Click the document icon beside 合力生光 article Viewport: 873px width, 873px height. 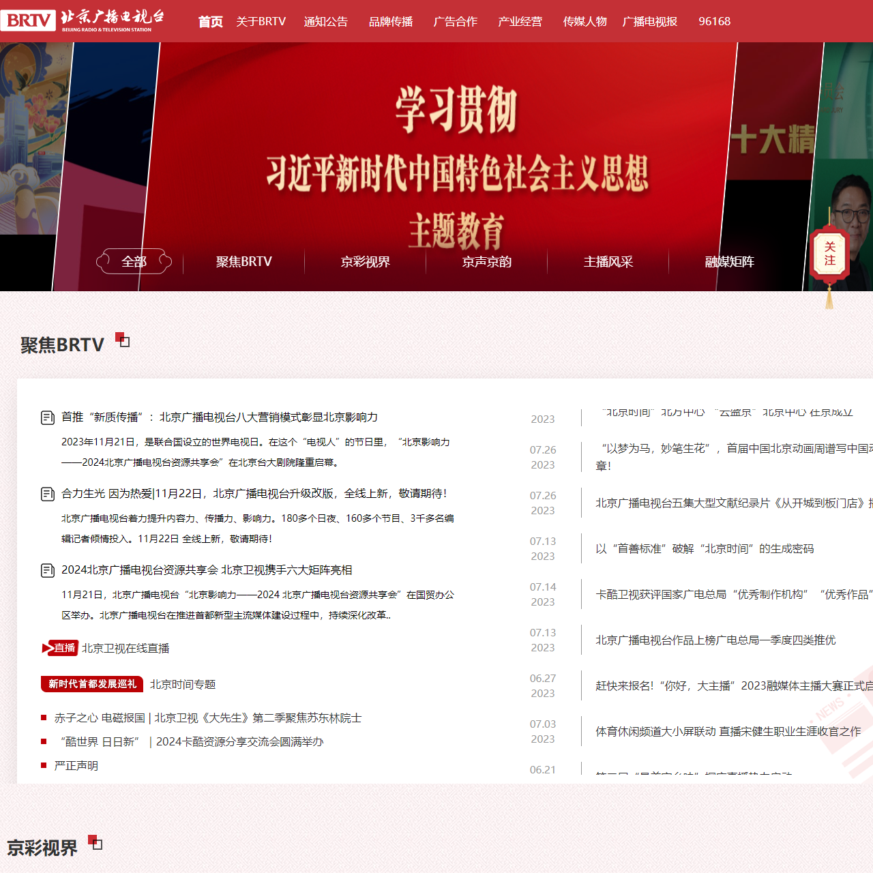(48, 494)
